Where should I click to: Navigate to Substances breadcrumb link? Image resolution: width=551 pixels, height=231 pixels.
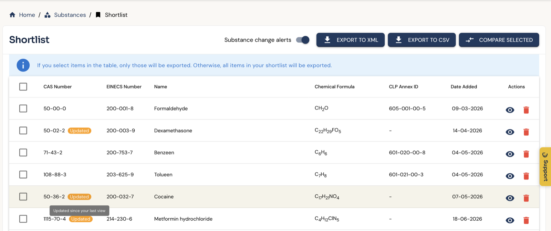point(70,15)
